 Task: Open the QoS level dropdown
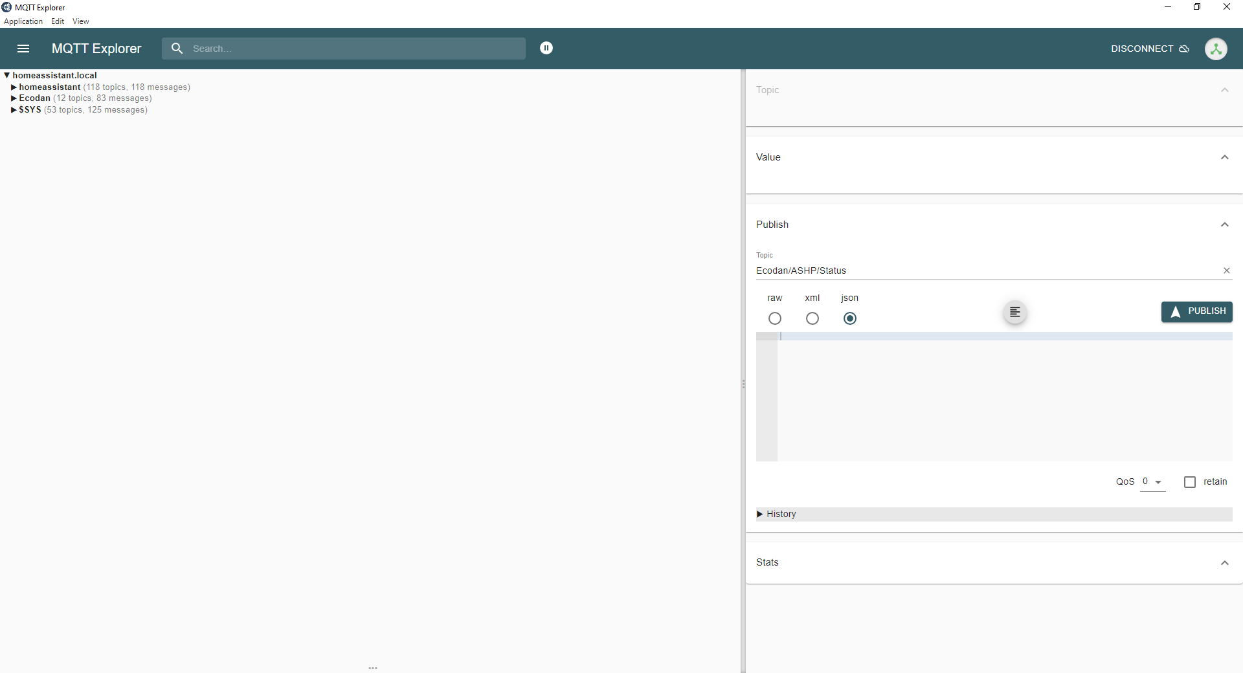click(1152, 482)
